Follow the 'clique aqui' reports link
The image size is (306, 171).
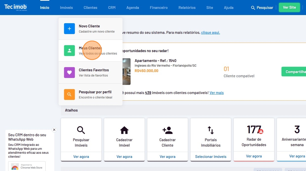click(210, 33)
